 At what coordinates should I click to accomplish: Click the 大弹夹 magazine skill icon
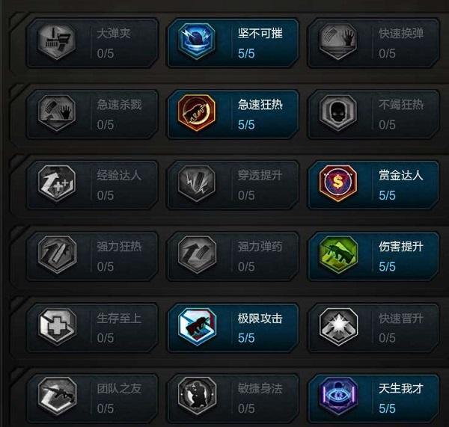tap(57, 41)
